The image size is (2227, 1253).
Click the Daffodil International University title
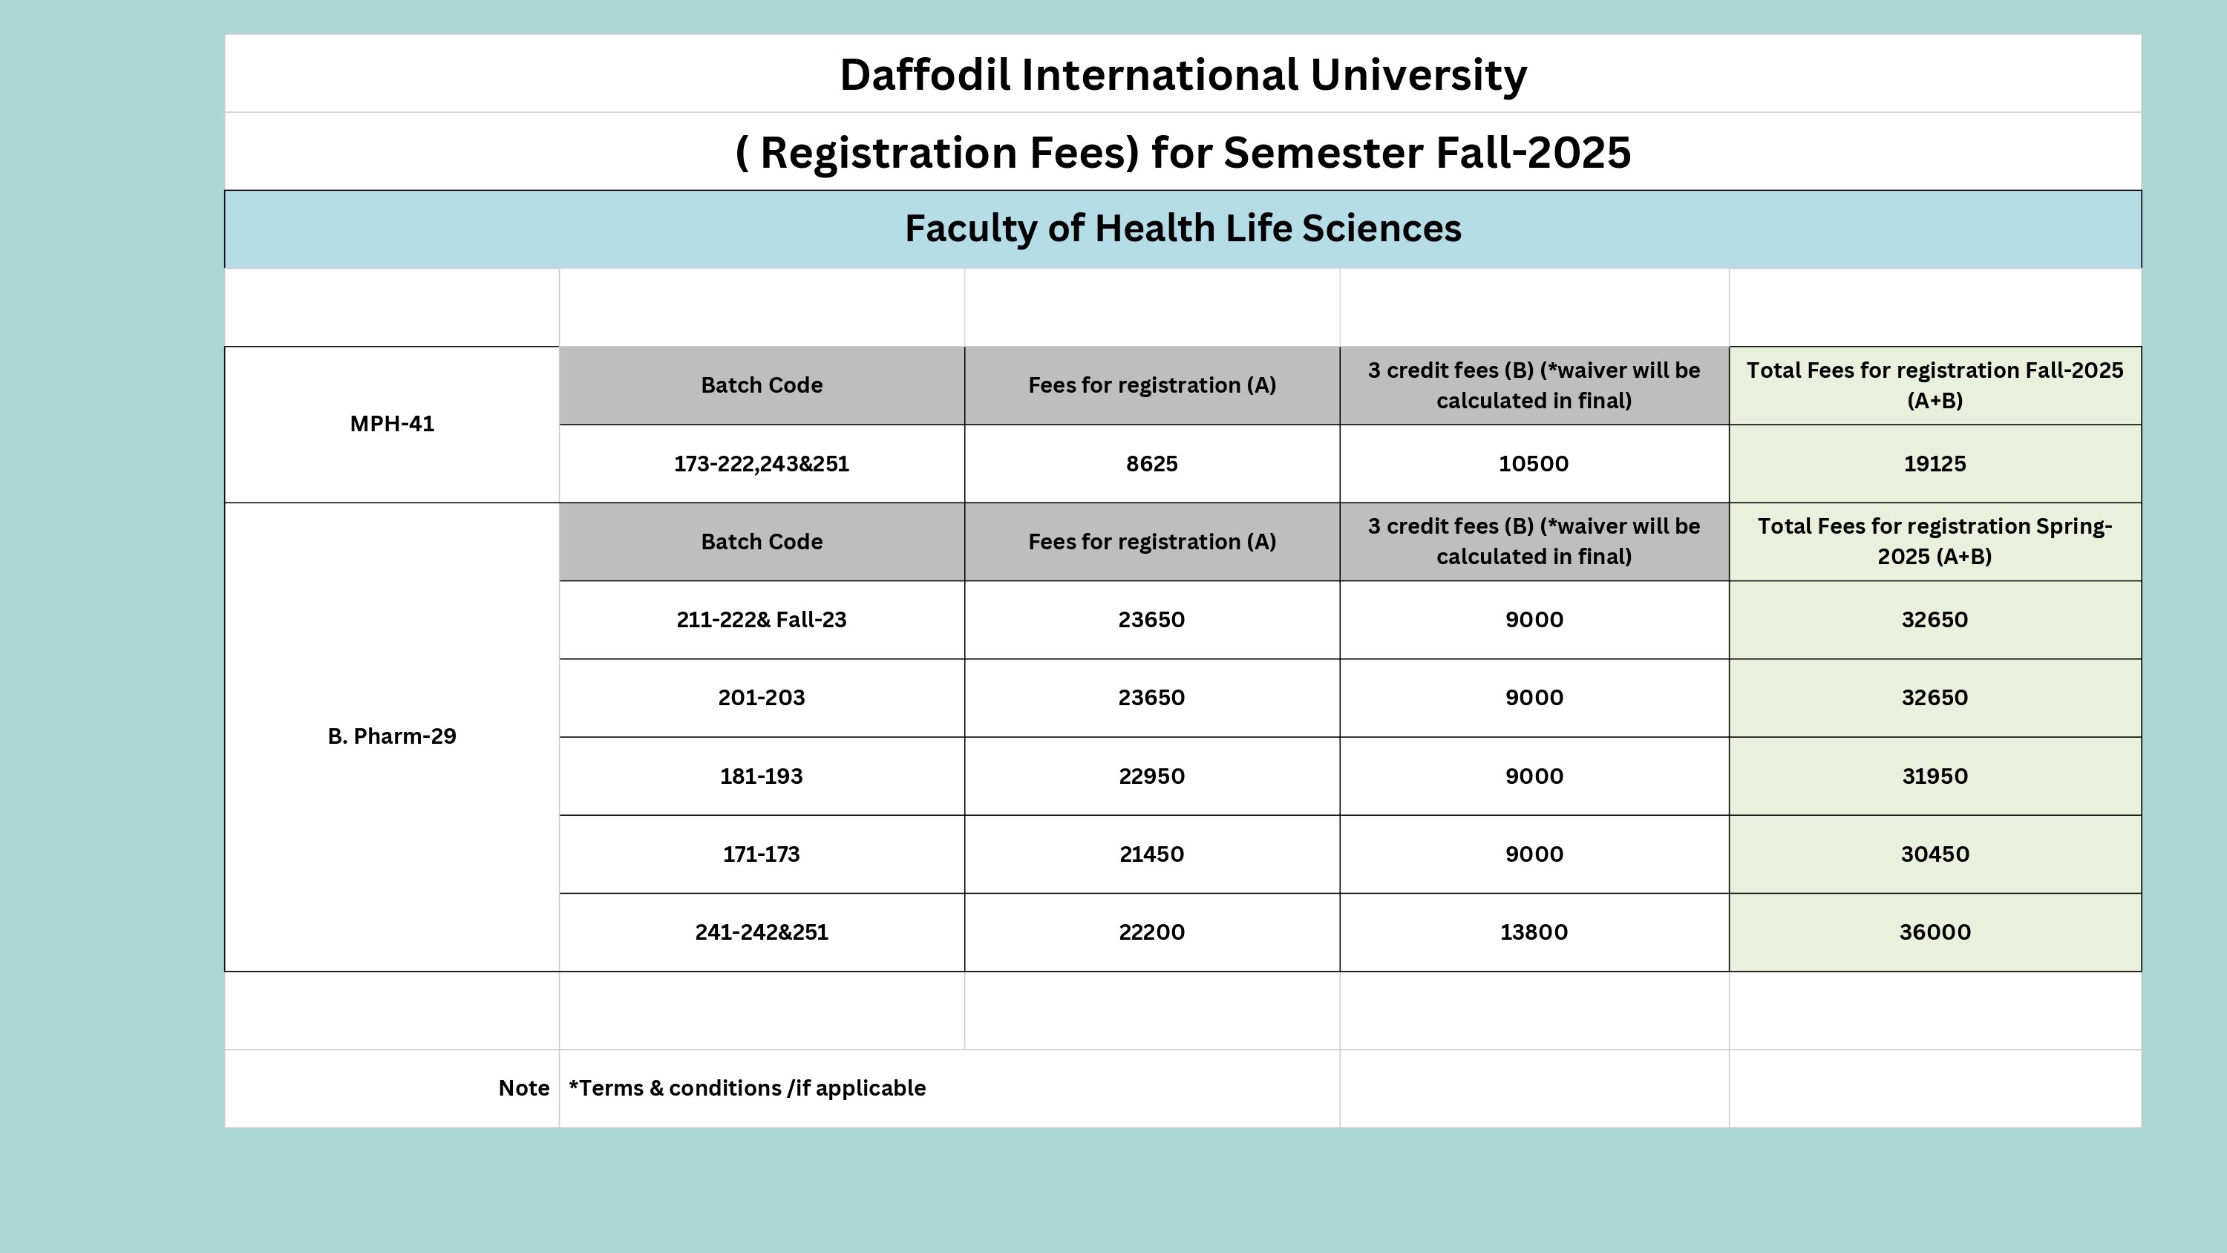1183,74
